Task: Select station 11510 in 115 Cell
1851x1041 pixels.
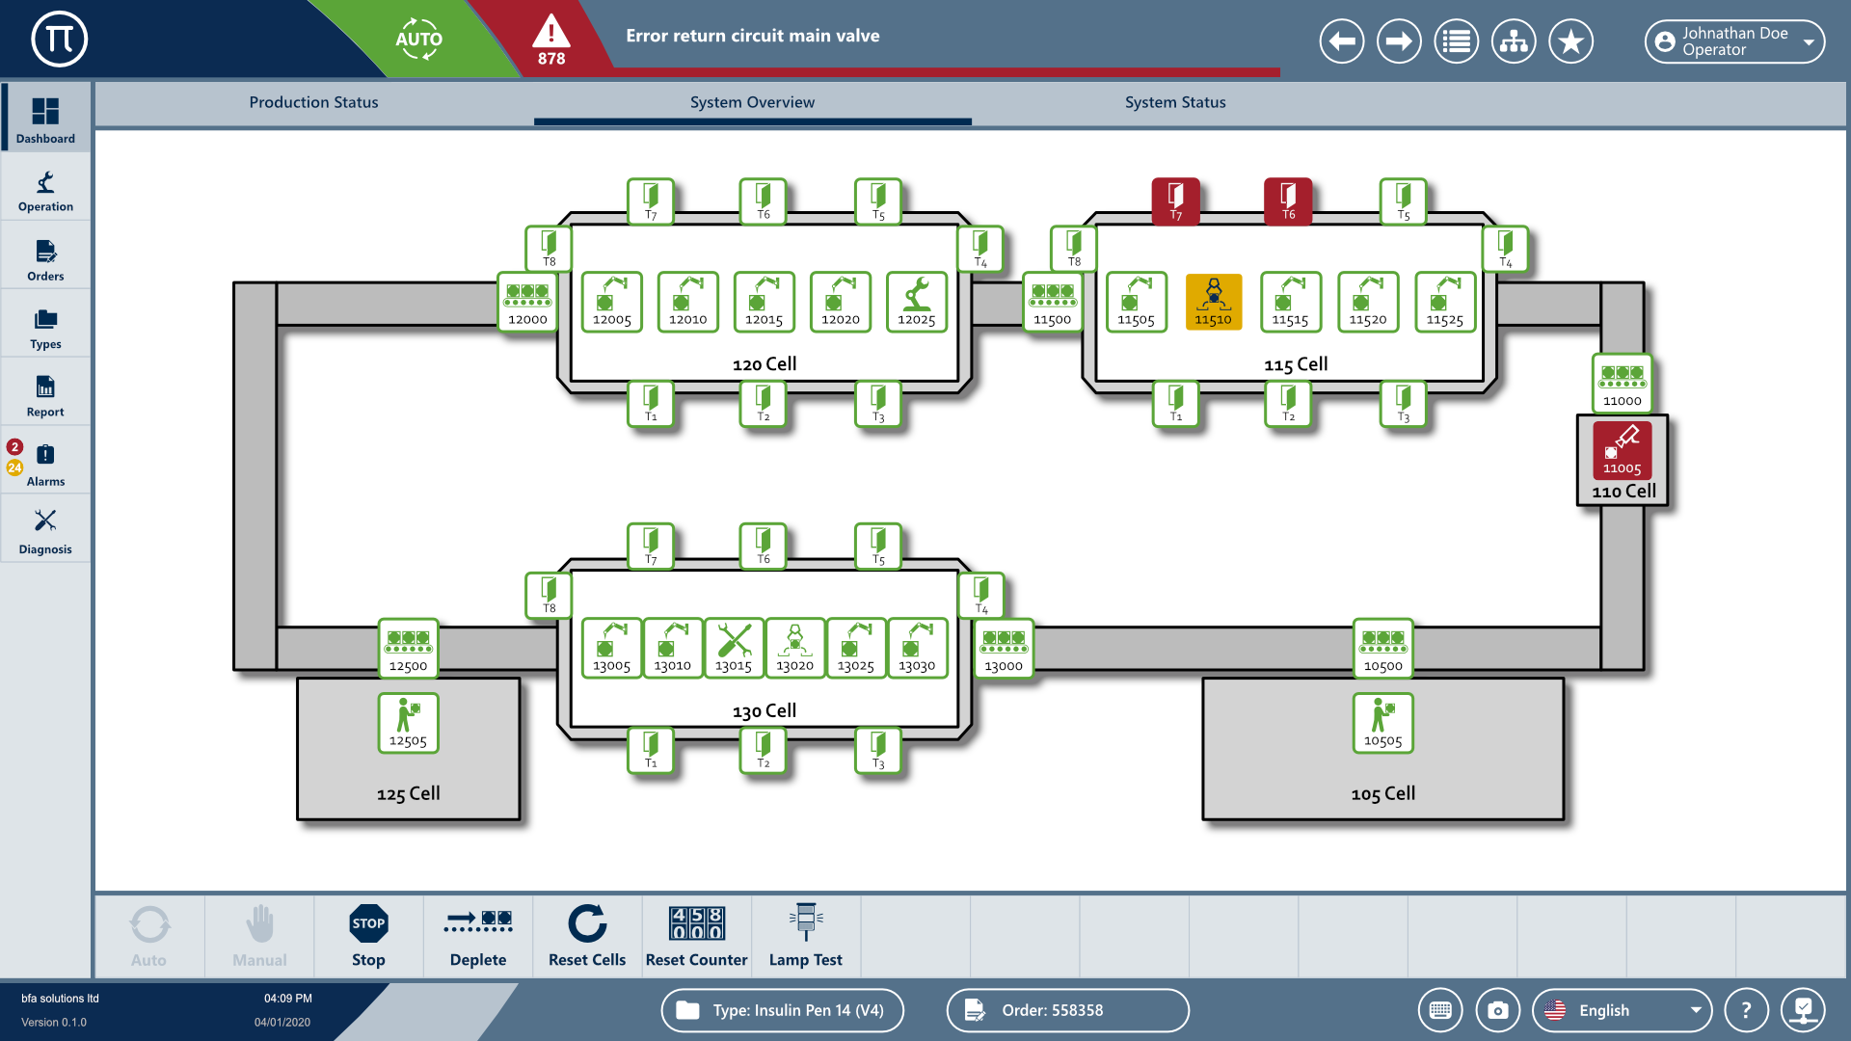Action: pos(1213,303)
